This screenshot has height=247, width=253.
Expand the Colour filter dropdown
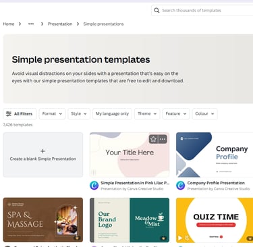tap(204, 114)
